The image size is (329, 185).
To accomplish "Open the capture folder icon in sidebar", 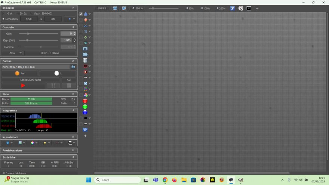I will 85,55.
